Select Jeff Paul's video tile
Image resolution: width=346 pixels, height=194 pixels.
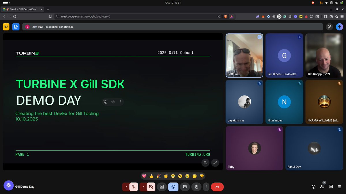245,55
